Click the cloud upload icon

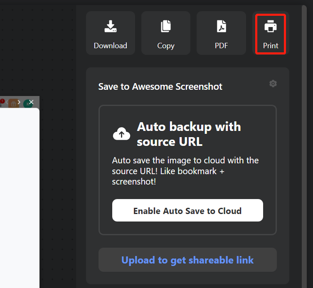point(121,134)
